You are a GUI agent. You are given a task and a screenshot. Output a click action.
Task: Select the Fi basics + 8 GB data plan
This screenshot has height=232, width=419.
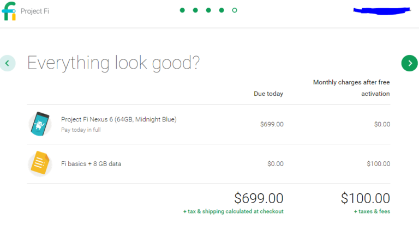pos(91,163)
